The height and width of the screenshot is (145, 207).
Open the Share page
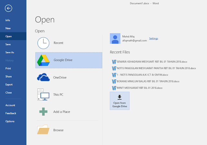click(x=9, y=77)
